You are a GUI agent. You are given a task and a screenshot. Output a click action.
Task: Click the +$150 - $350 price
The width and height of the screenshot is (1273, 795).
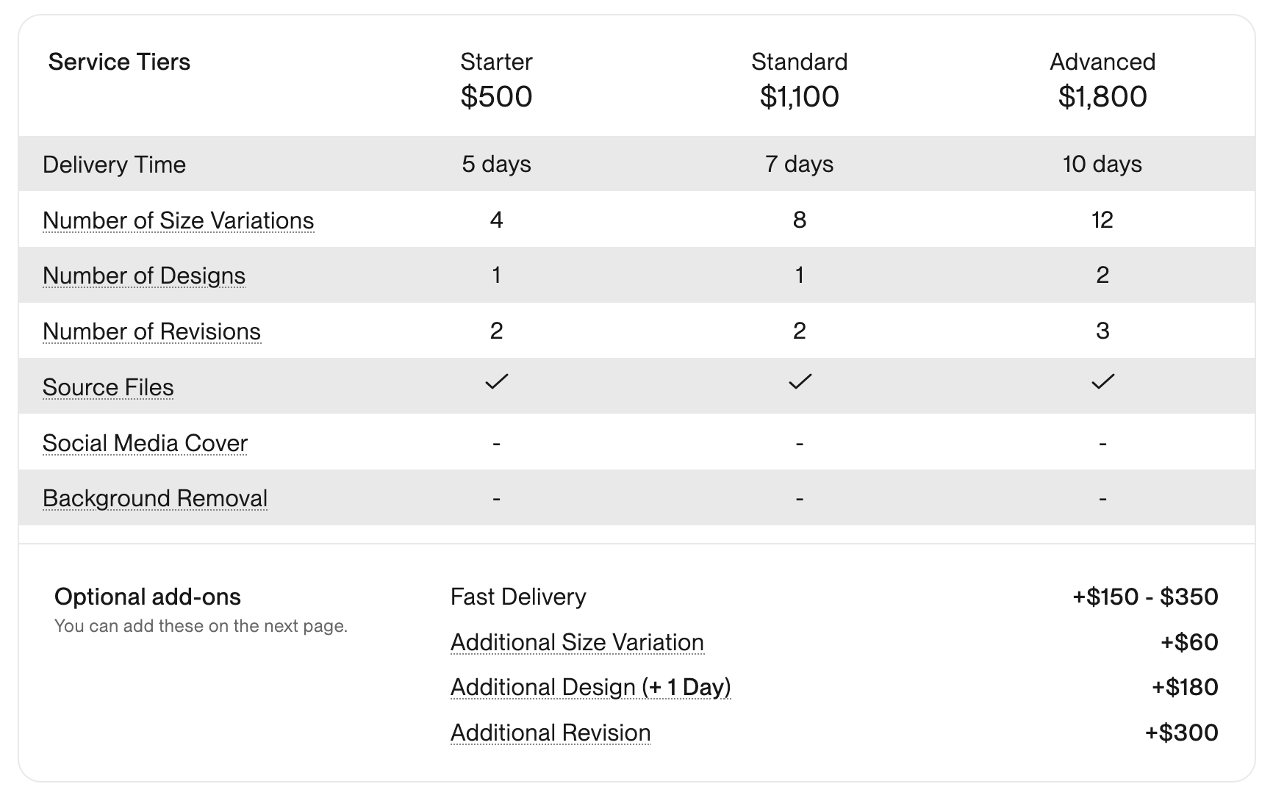[x=1145, y=597]
